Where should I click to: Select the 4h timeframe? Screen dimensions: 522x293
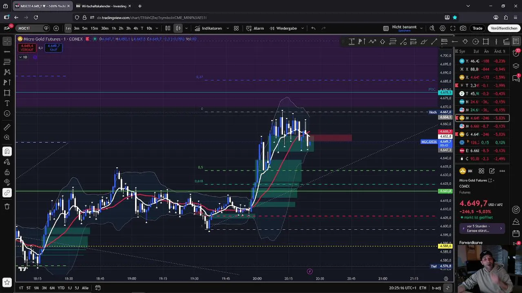point(135,28)
